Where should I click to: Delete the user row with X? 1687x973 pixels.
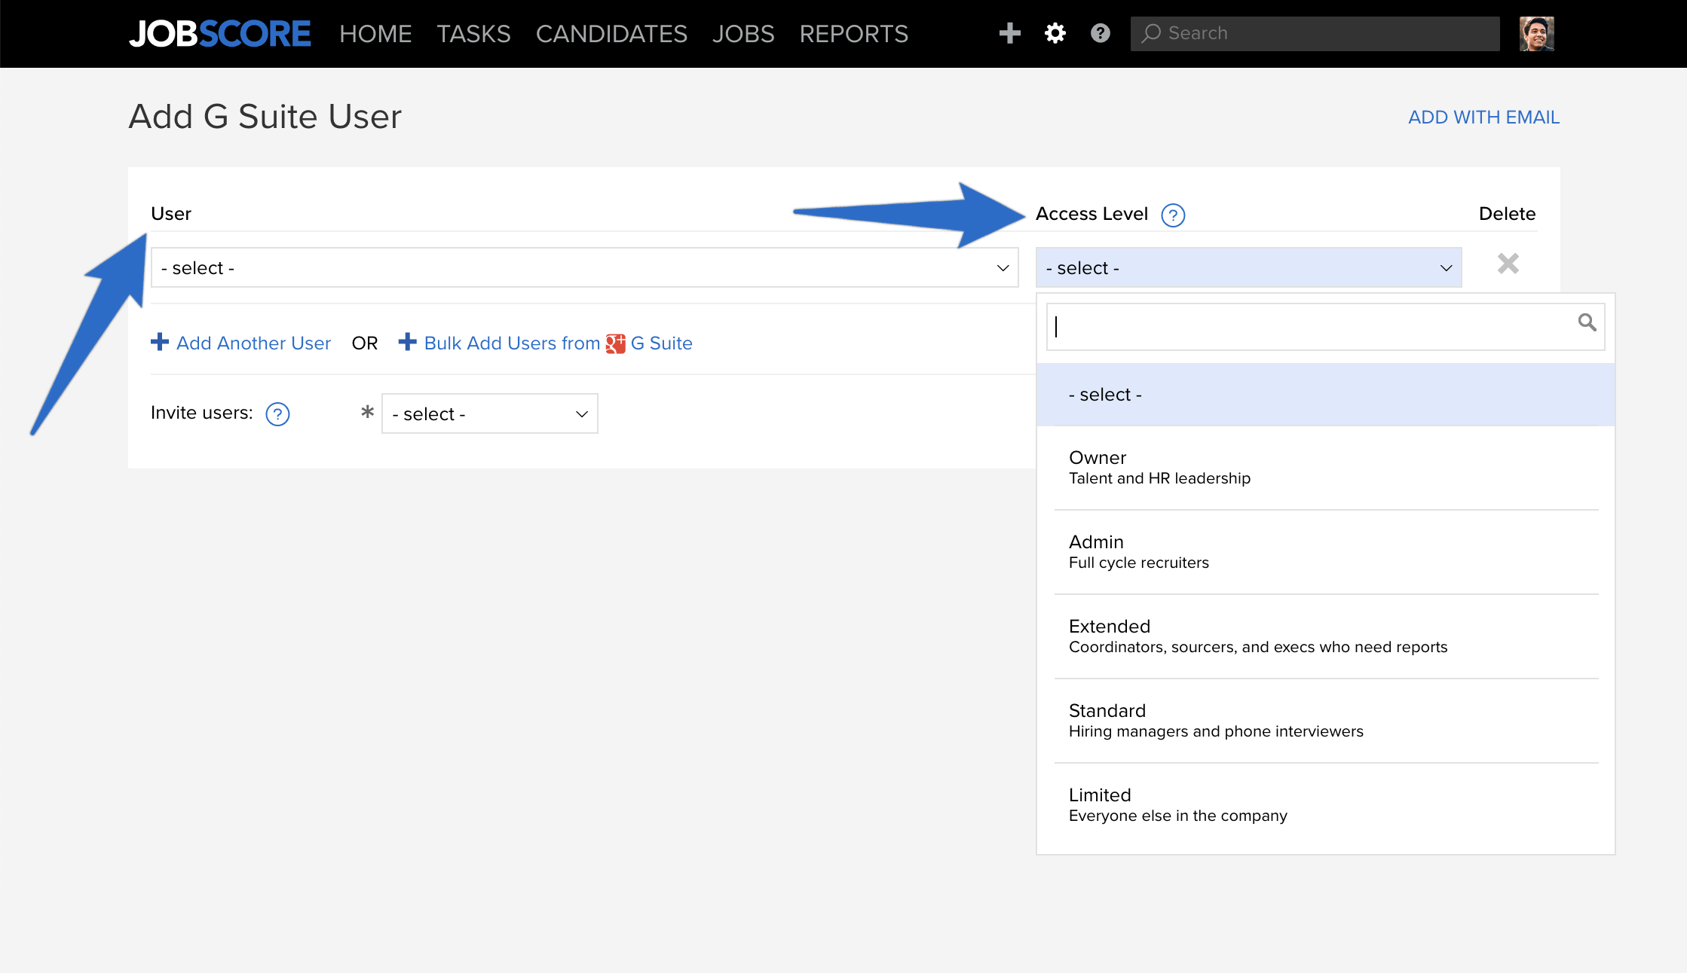click(1508, 264)
